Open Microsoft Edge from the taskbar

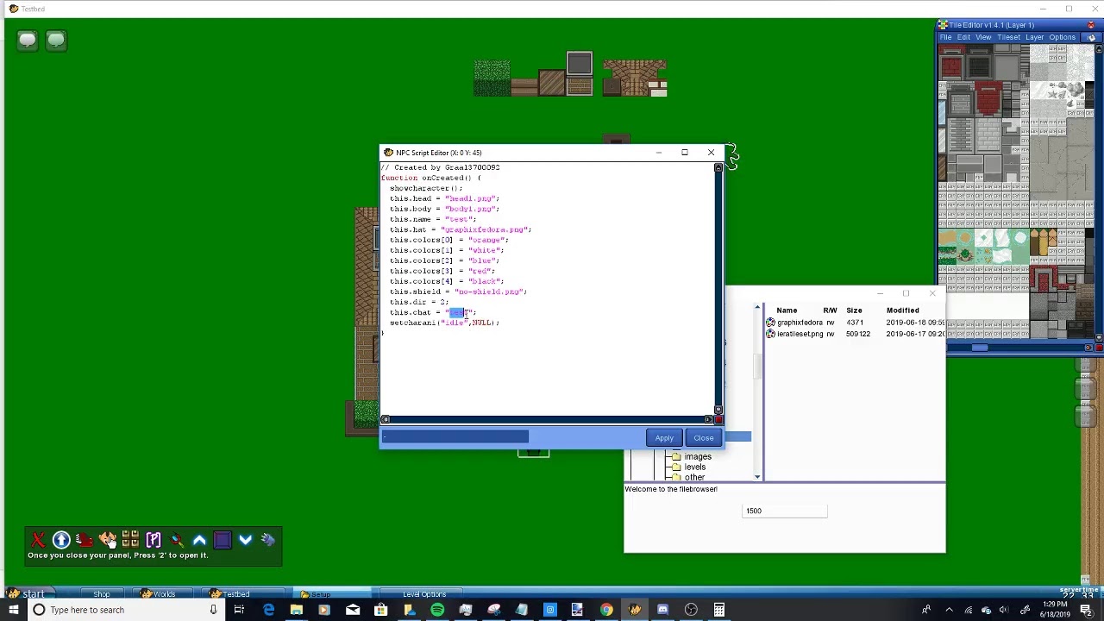pyautogui.click(x=268, y=610)
